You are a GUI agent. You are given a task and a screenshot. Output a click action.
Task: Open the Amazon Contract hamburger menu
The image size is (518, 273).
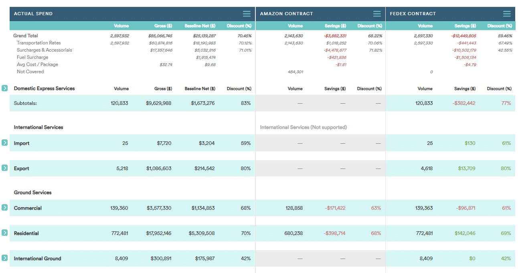click(x=377, y=14)
